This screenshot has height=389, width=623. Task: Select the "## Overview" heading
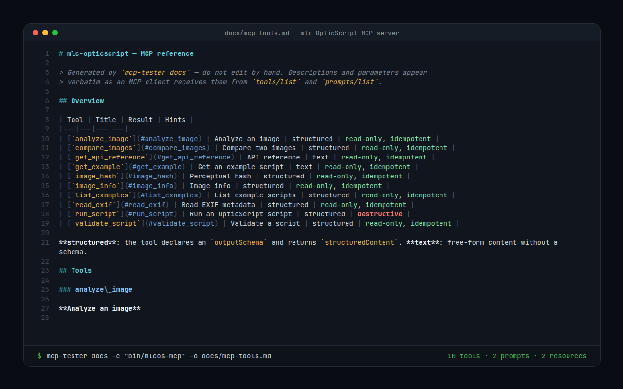(82, 101)
